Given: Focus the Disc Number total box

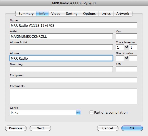Looking at the screenshot, I should (x=133, y=58).
